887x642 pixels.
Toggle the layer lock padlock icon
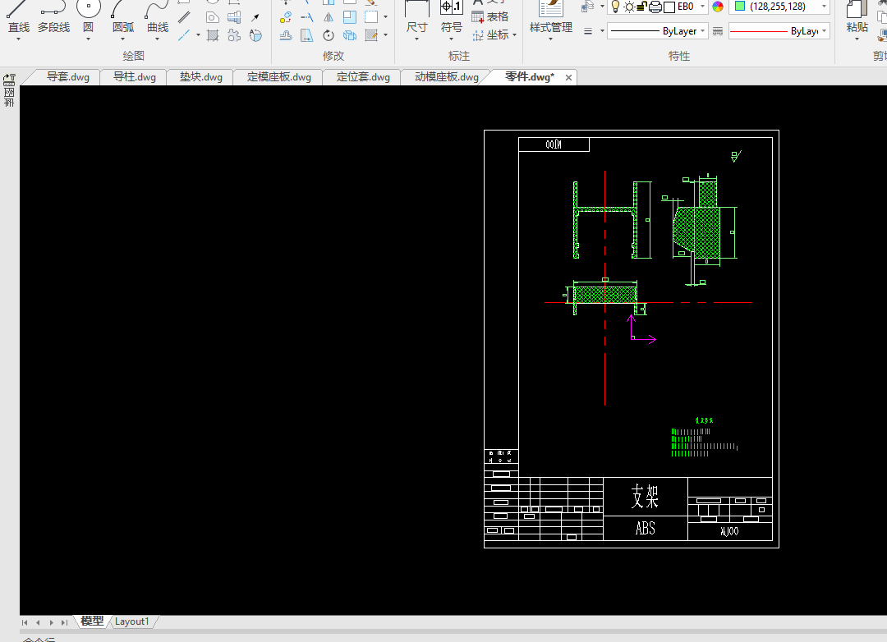642,7
